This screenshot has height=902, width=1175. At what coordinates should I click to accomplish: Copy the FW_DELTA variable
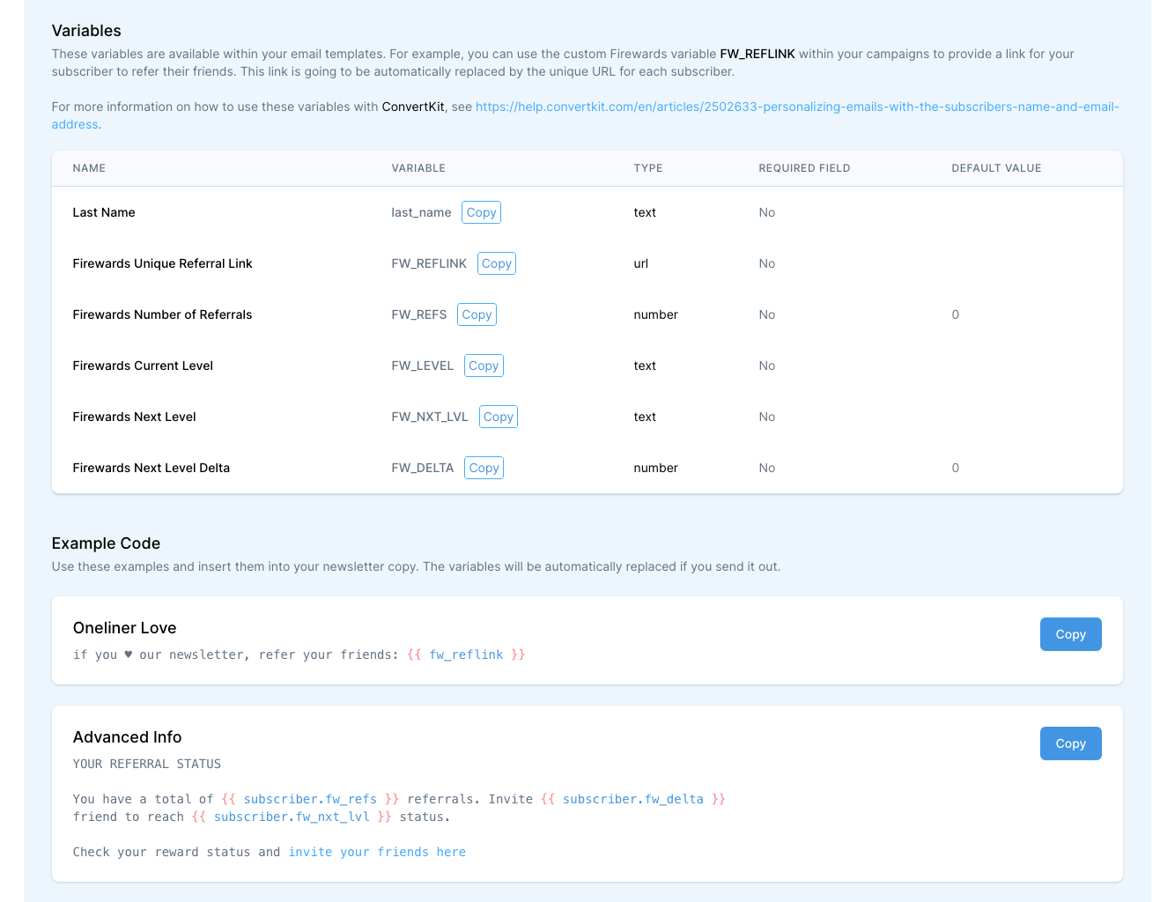tap(484, 468)
